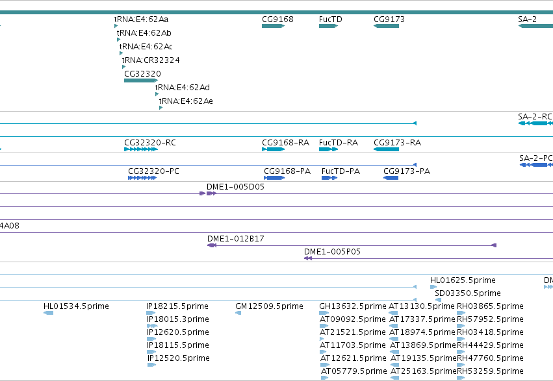Click the AT17337.5prime label
The height and width of the screenshot is (381, 553).
tap(422, 319)
